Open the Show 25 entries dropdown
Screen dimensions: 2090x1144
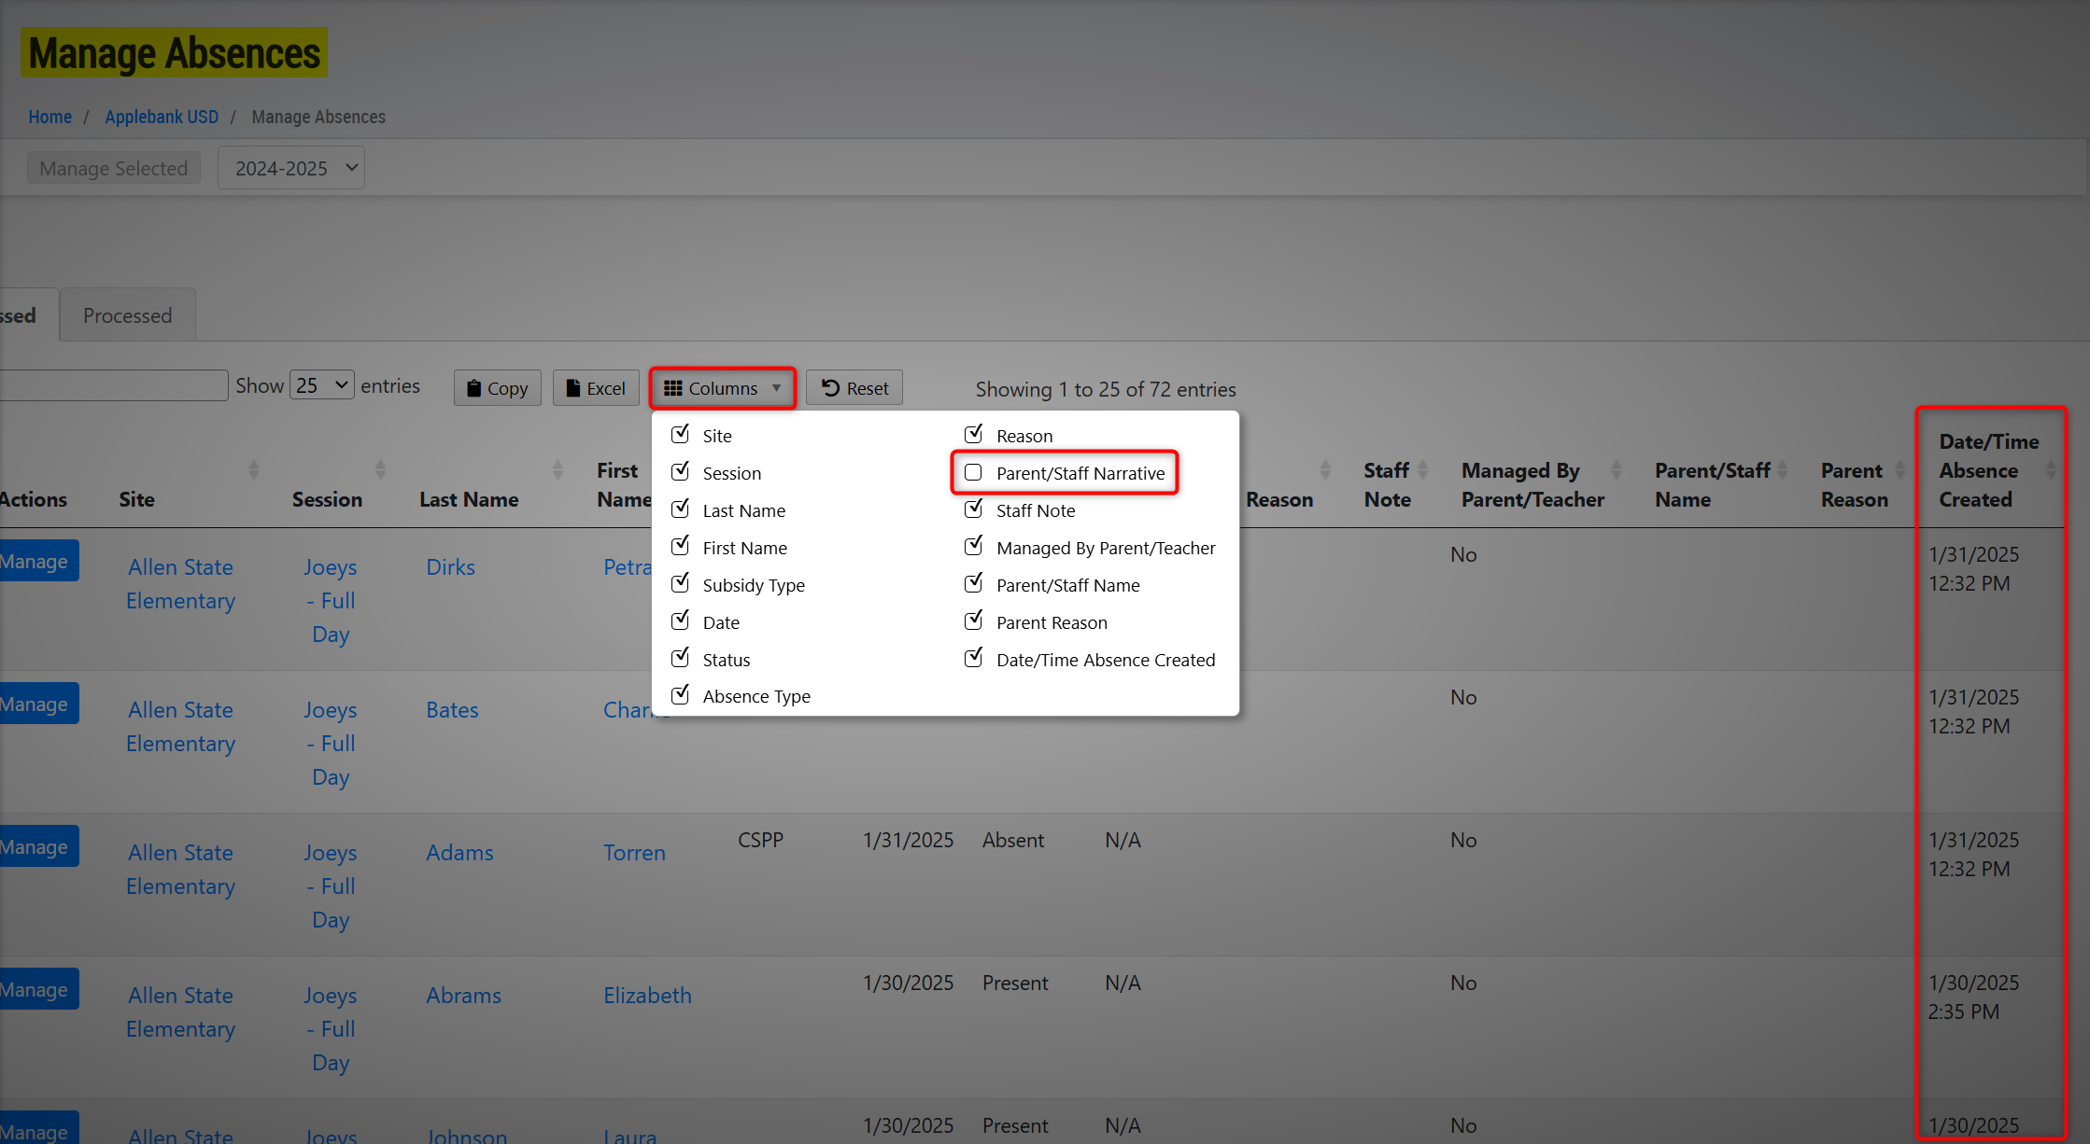(x=321, y=385)
